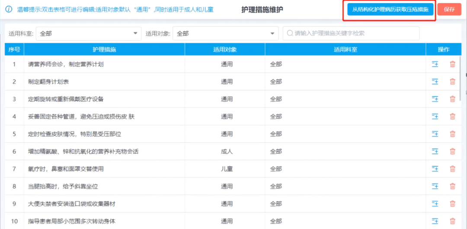
Task: Insert row after 制定翻身计划表
Action: pyautogui.click(x=435, y=81)
